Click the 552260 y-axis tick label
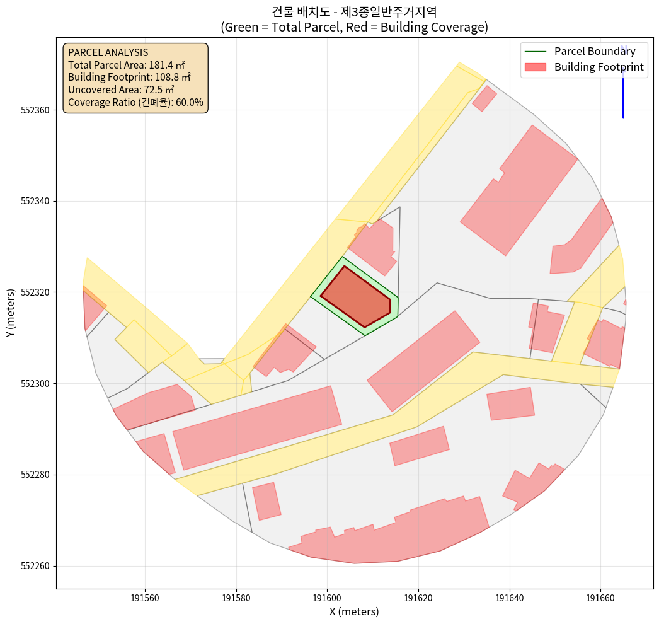 tap(35, 566)
